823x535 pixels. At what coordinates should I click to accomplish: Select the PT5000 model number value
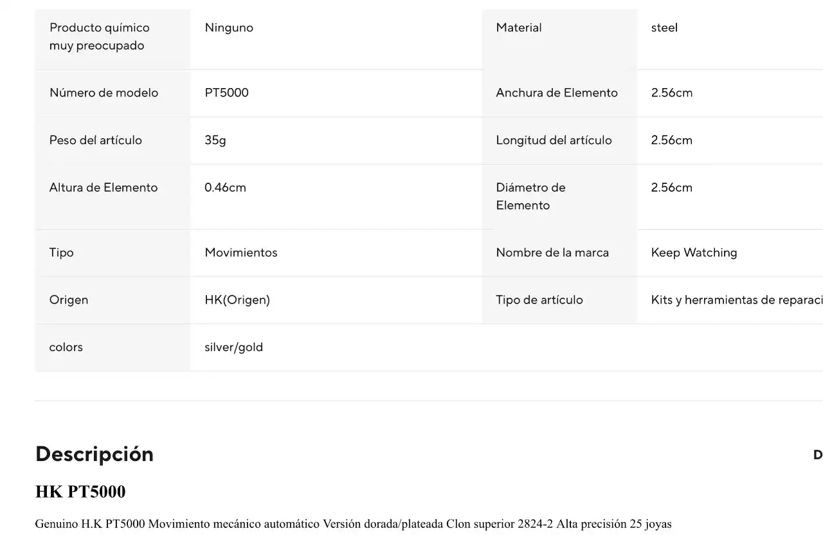226,93
